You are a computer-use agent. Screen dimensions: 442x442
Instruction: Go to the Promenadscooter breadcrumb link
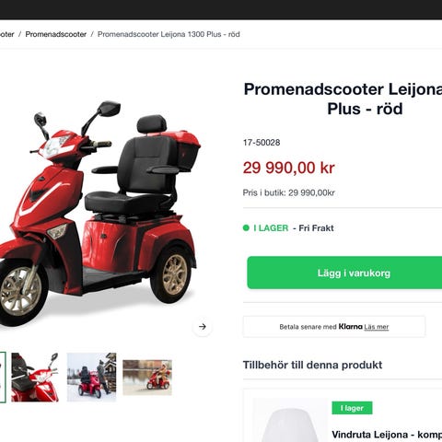click(56, 34)
